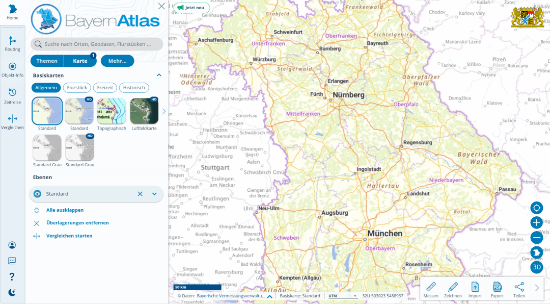Activate Objekt-Info in the sidebar
Viewport: 550px width, 304px height.
[x=12, y=69]
